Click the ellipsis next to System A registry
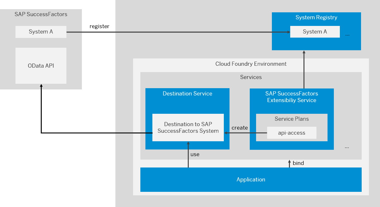The height and width of the screenshot is (207, 380). tap(347, 35)
